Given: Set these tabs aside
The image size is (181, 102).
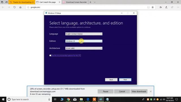Looking at the screenshot, I should pyautogui.click(x=7, y=2).
